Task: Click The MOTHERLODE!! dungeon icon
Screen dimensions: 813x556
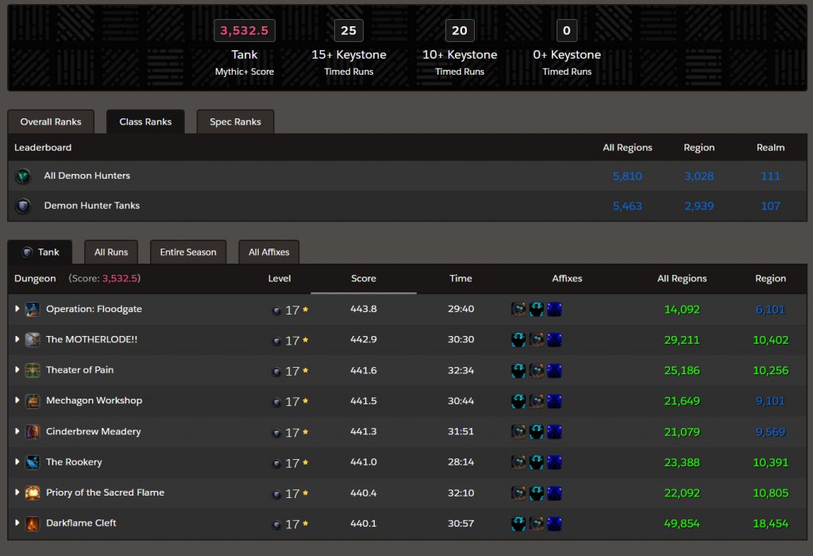Action: click(33, 340)
